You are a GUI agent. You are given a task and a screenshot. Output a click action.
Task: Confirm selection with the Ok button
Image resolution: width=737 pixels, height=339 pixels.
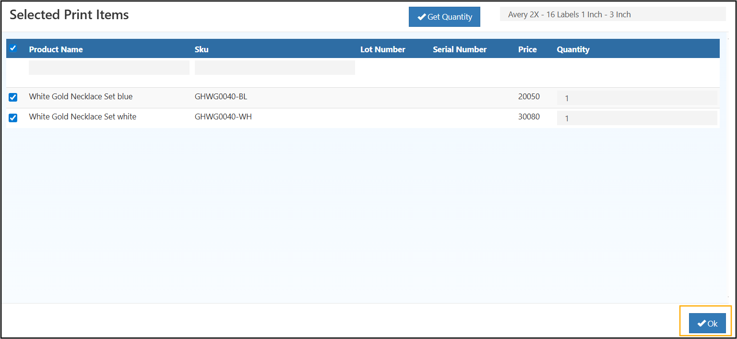(x=707, y=323)
